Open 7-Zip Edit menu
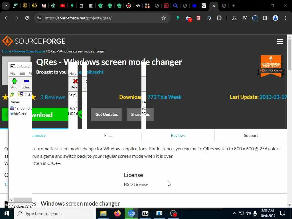292x219 pixels. coord(22,74)
